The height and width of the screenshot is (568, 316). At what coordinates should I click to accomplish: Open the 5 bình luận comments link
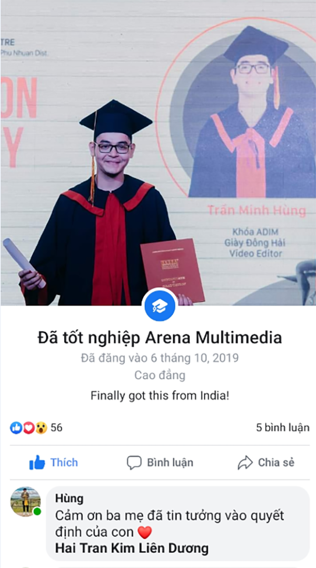click(x=283, y=427)
